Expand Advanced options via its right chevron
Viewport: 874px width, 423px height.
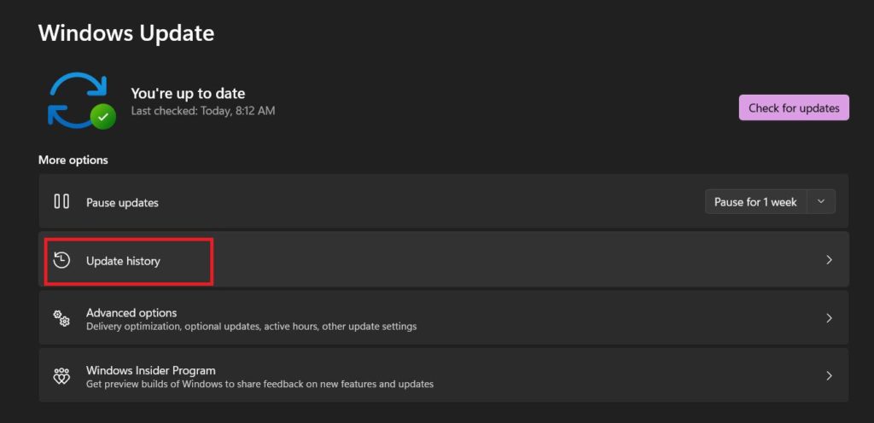click(x=829, y=318)
